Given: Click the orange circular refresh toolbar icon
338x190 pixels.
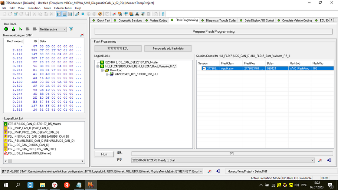Looking at the screenshot, I should tap(100, 14).
